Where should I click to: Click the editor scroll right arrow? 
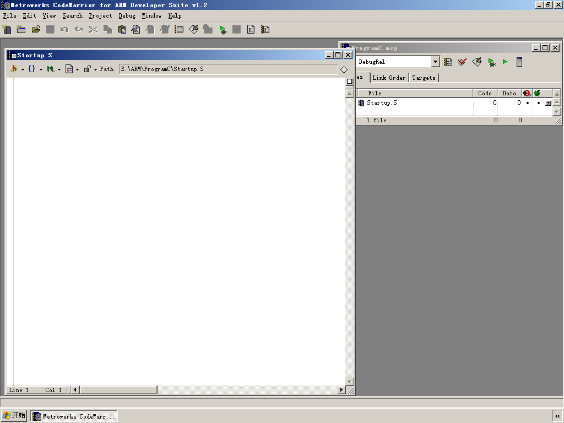click(x=341, y=390)
